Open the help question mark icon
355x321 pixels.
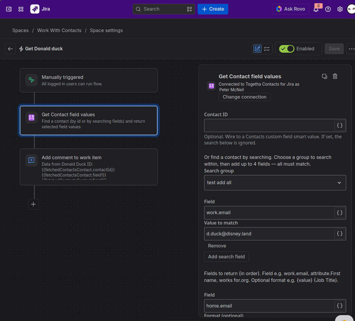[x=328, y=9]
